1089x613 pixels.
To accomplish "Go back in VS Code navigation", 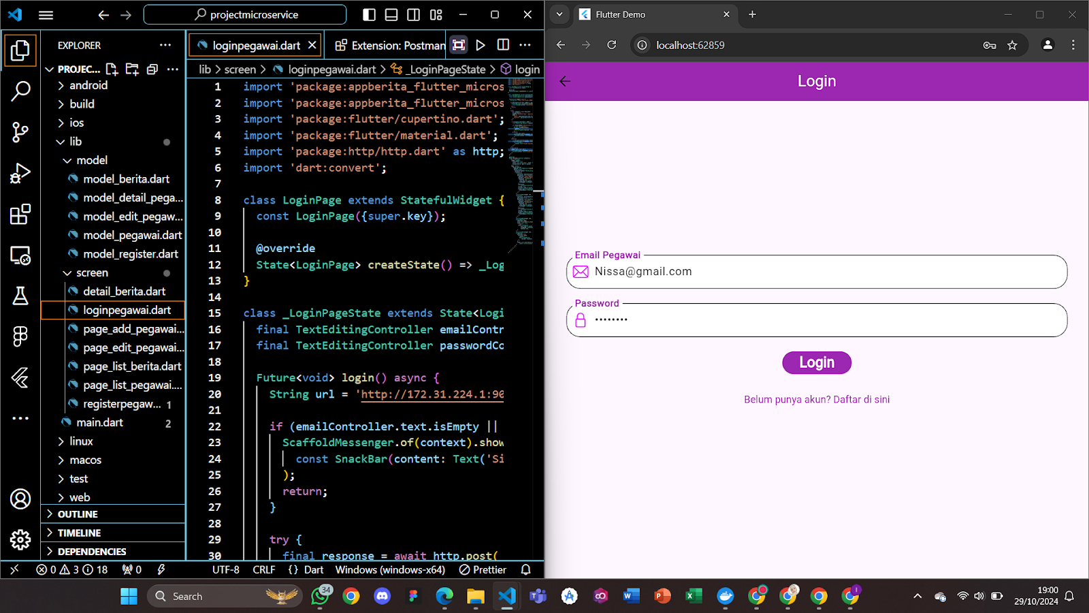I will point(103,14).
